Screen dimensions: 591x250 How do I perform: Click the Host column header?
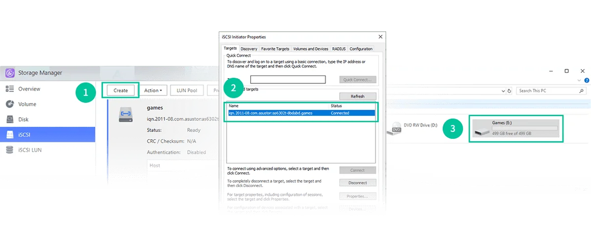click(x=155, y=165)
